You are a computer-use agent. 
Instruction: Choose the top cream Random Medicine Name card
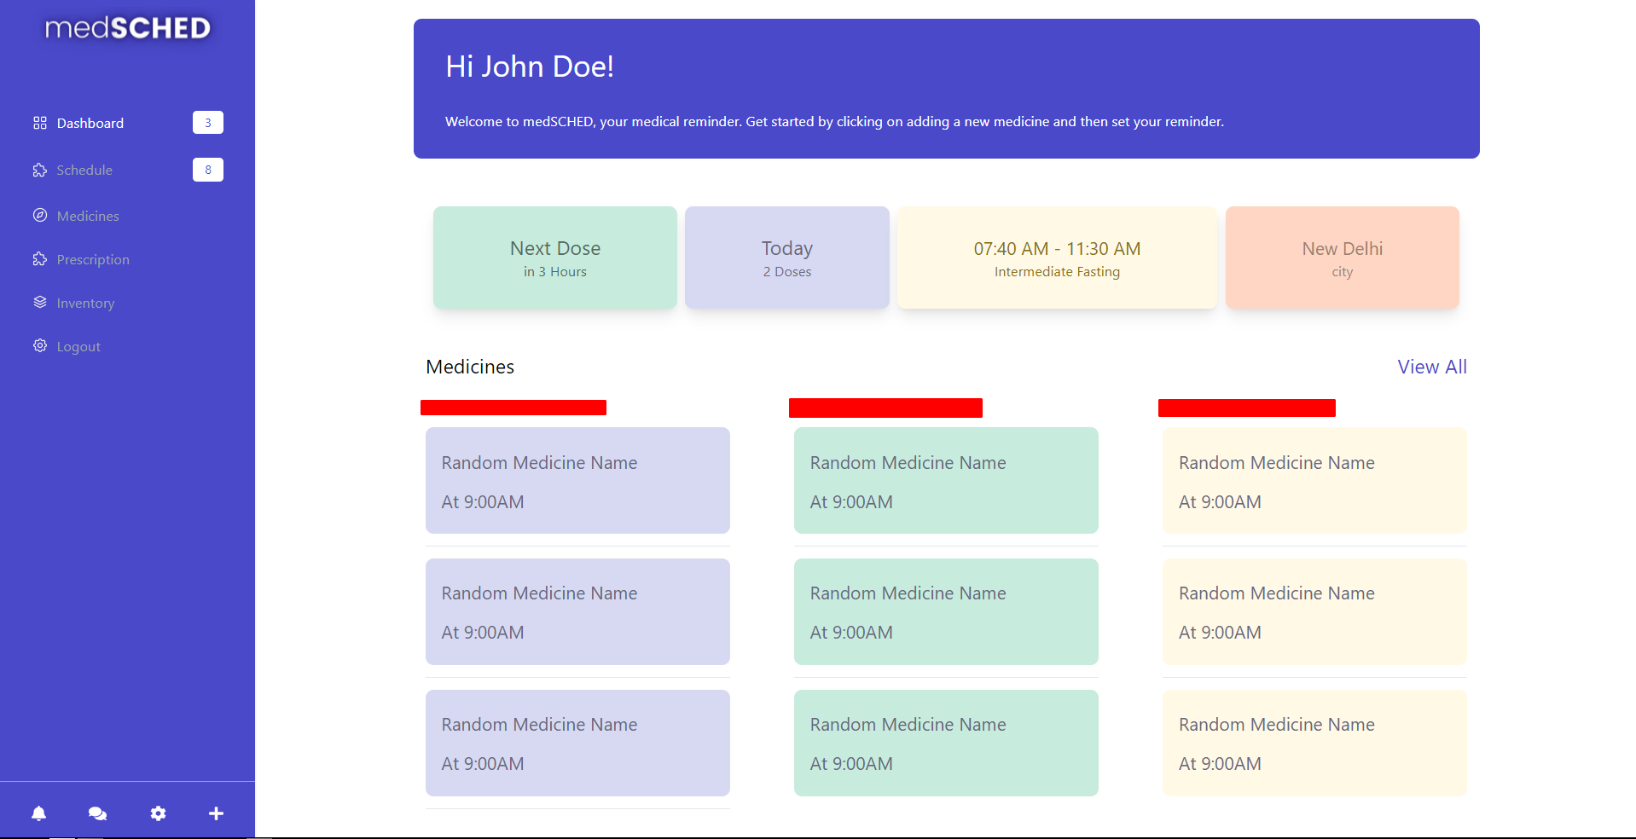pyautogui.click(x=1314, y=481)
